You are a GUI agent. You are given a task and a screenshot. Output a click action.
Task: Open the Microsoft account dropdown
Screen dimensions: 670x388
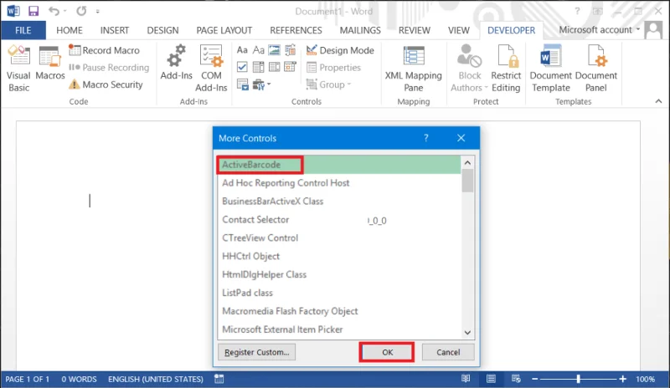pos(599,30)
